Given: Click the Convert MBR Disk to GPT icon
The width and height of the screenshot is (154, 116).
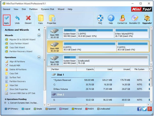Looking at the screenshot, I should [x=7, y=93].
